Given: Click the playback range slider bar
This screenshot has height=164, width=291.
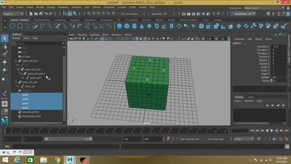Looking at the screenshot, I should pyautogui.click(x=68, y=139).
